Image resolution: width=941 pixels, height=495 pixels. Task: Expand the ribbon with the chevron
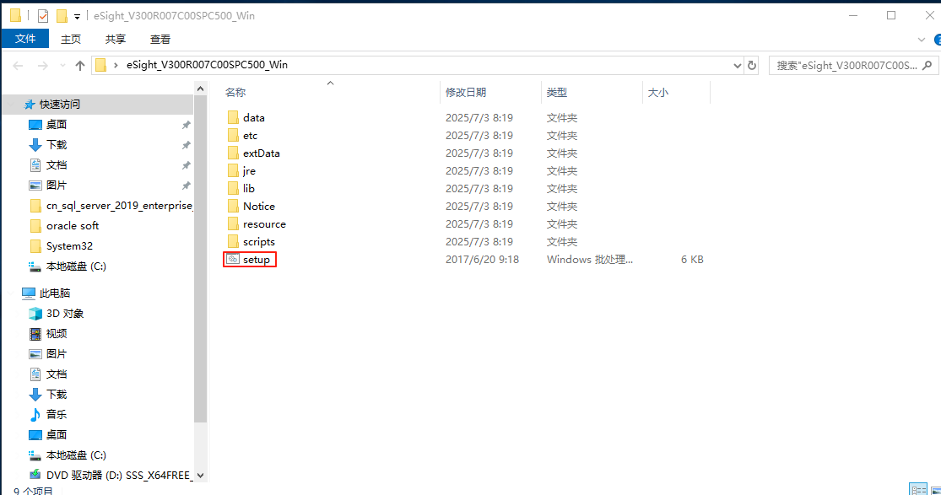(x=922, y=40)
